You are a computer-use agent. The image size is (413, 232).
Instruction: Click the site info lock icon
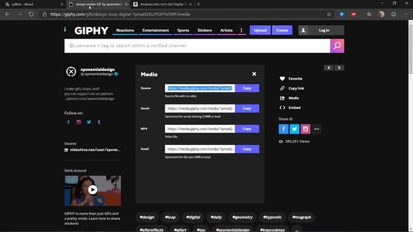coord(45,14)
